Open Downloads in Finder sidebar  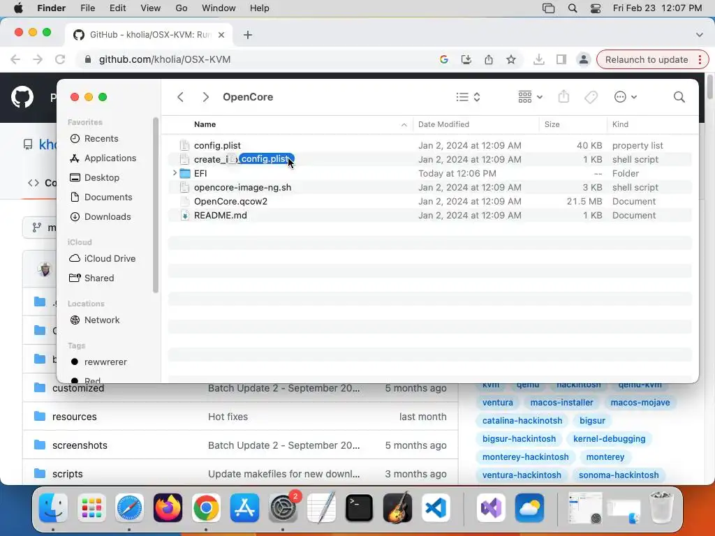(x=101, y=217)
